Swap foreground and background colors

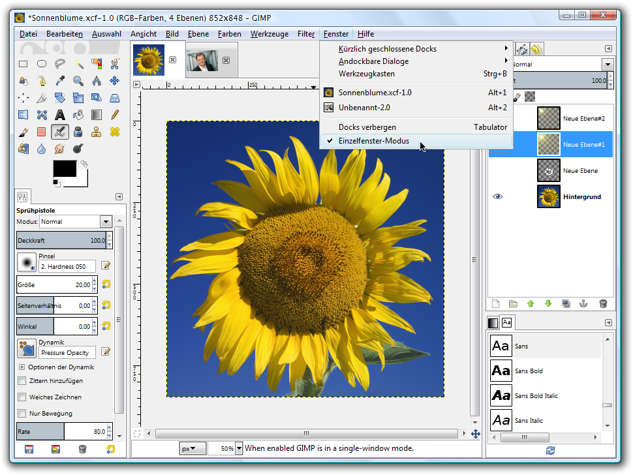(84, 164)
